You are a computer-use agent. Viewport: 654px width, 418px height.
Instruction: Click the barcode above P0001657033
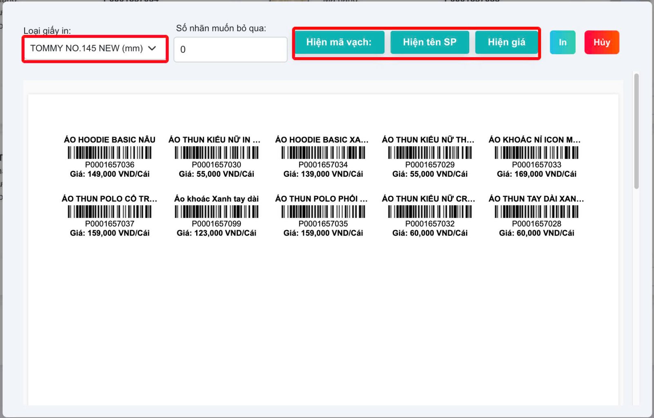click(537, 153)
